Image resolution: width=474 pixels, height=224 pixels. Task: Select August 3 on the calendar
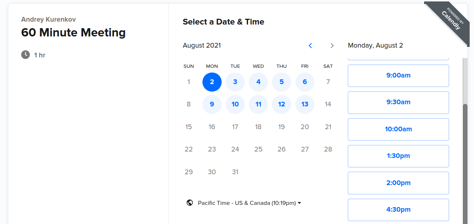pyautogui.click(x=235, y=82)
